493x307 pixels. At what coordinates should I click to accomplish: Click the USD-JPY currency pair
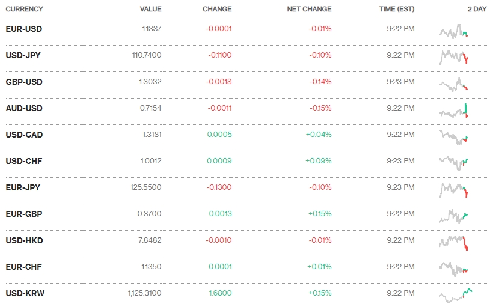tap(23, 55)
